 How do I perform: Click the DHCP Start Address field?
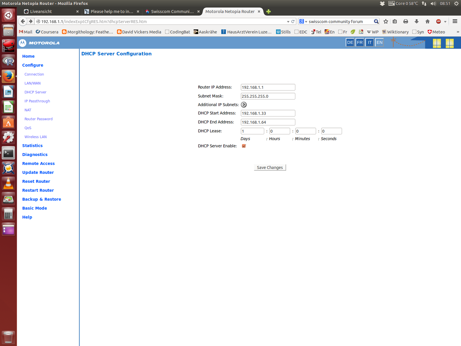(x=268, y=113)
